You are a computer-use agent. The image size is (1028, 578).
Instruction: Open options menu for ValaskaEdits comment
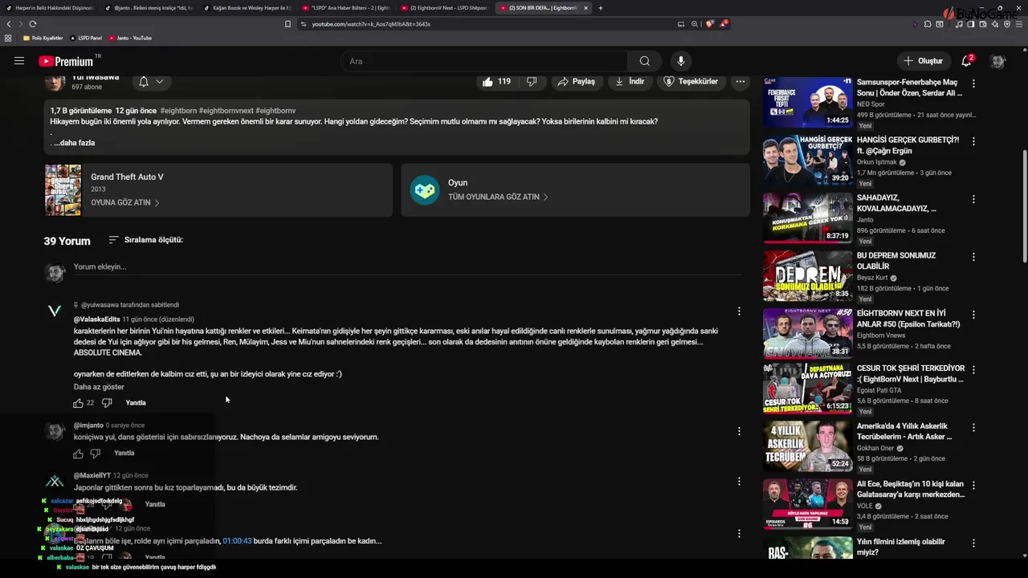[x=739, y=311]
